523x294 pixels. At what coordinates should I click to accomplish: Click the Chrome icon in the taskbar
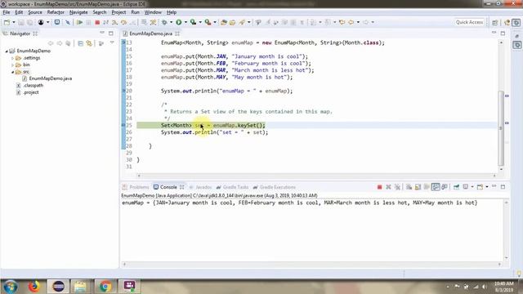click(x=105, y=287)
